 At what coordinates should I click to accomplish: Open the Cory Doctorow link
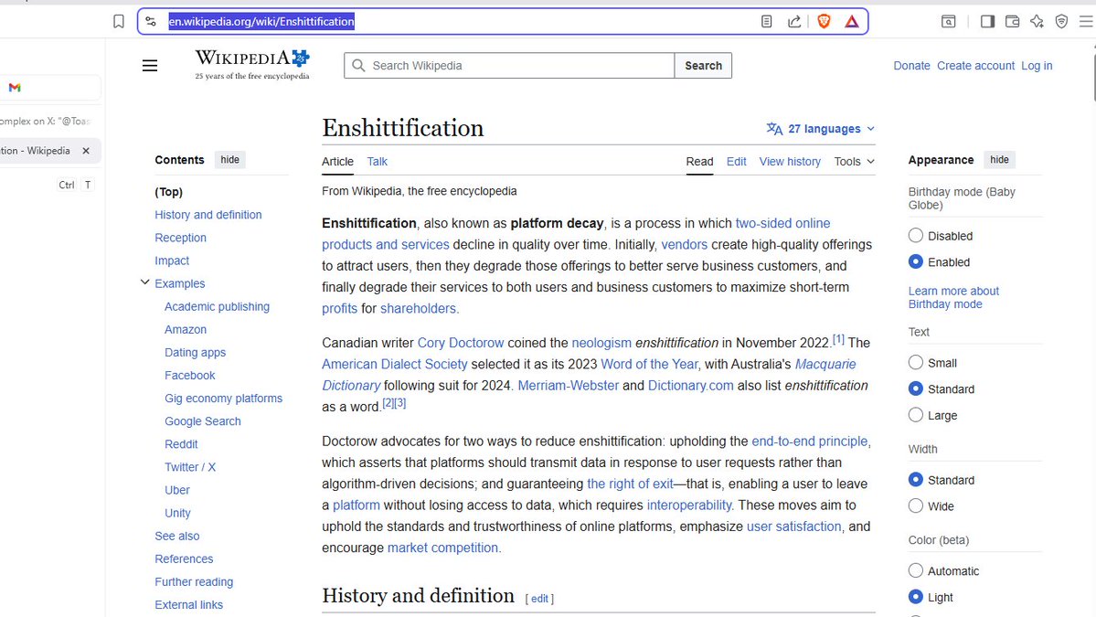[x=461, y=343]
